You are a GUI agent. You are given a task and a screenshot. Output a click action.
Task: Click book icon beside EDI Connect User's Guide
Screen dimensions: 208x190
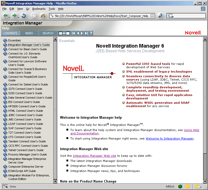click(5, 102)
